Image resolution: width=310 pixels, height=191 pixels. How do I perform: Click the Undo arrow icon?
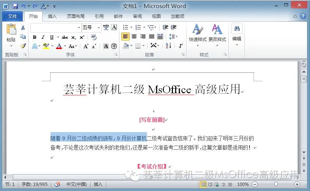(23, 6)
